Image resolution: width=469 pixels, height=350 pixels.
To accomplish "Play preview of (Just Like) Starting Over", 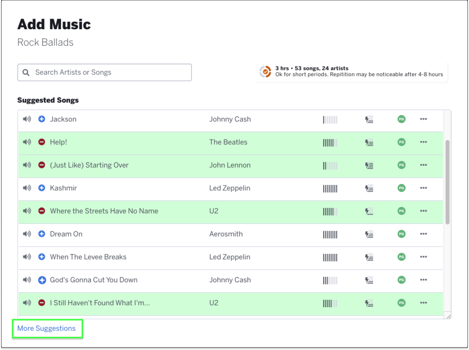I will click(x=27, y=165).
